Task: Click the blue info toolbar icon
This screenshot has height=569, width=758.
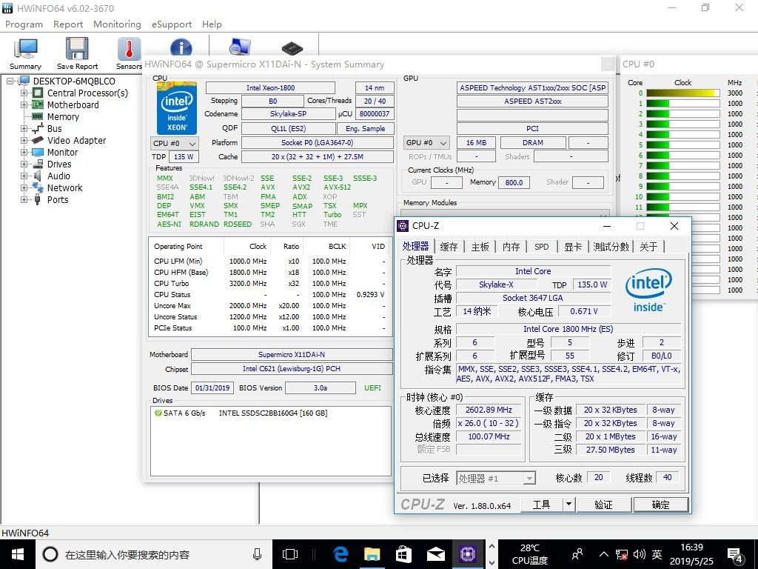Action: pyautogui.click(x=181, y=47)
